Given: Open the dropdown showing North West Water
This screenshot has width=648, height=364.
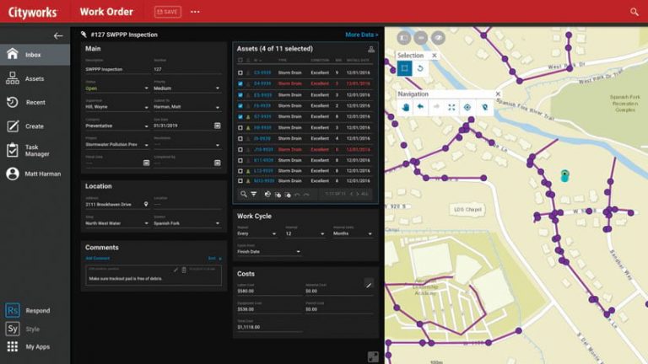Looking at the screenshot, I should 117,223.
